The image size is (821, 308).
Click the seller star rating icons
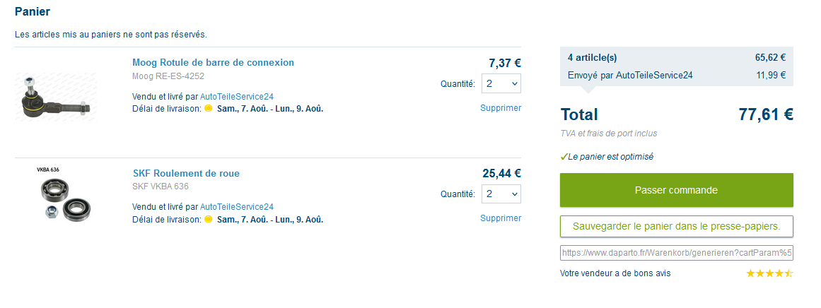click(x=769, y=273)
